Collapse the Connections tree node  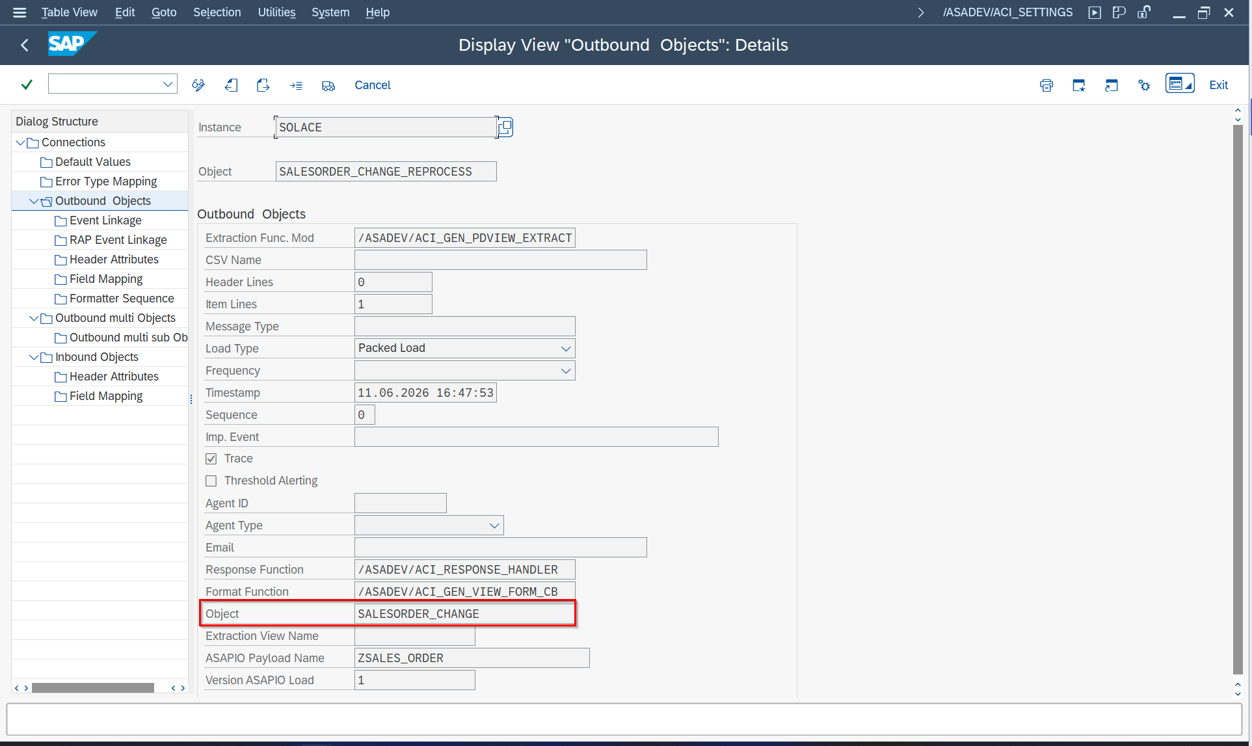click(x=20, y=142)
